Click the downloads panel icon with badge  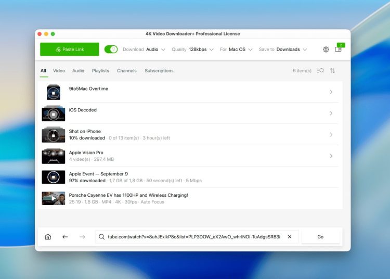pos(339,49)
